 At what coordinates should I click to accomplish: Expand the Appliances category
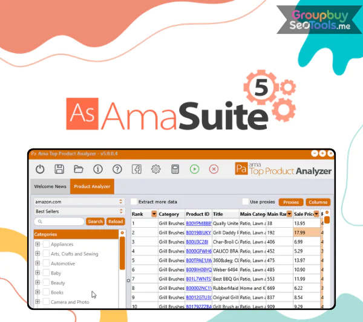(x=38, y=244)
